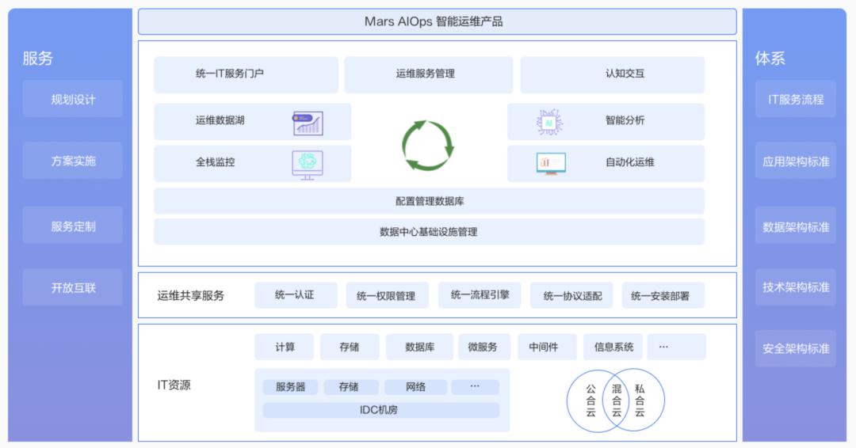Open the 统一IT服务门户 block
This screenshot has height=448, width=856.
246,74
